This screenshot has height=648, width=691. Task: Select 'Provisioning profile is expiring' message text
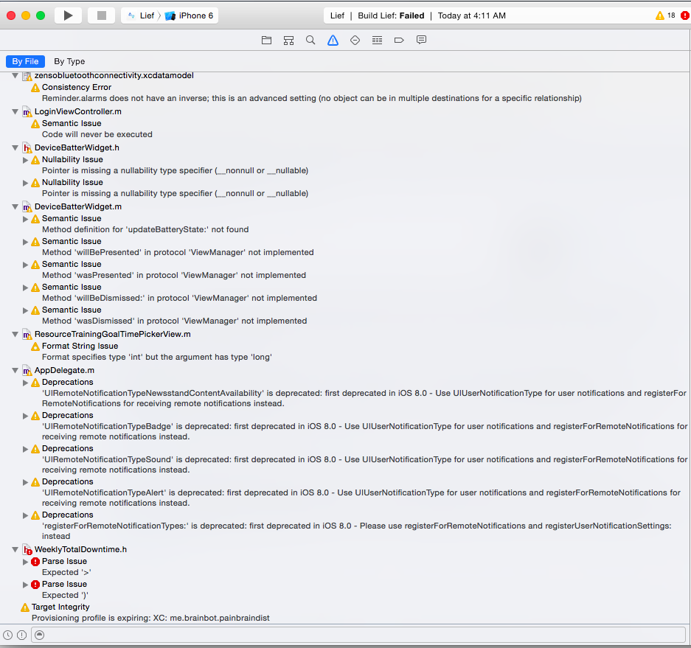[x=150, y=618]
